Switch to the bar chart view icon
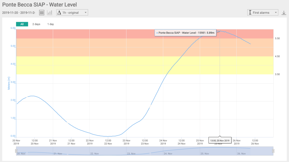 click(50, 13)
